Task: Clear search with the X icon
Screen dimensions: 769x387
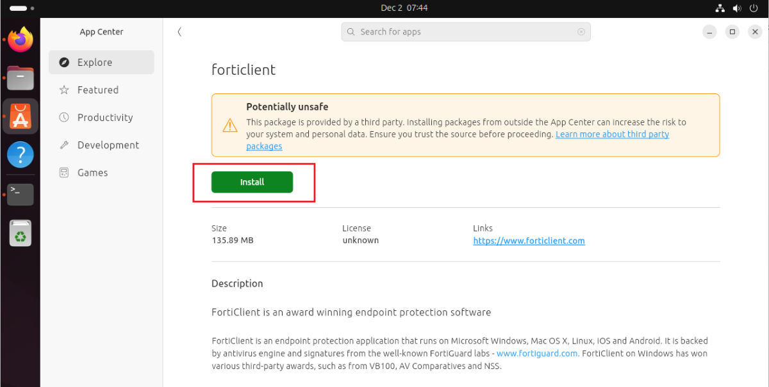Action: (x=581, y=32)
